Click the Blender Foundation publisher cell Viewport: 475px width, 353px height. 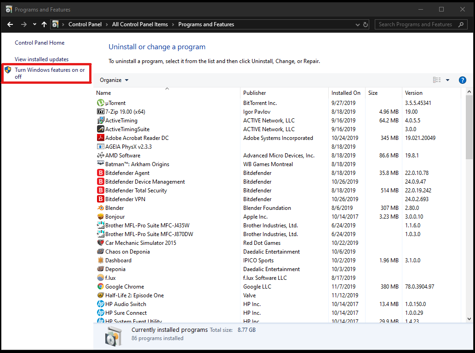[267, 208]
